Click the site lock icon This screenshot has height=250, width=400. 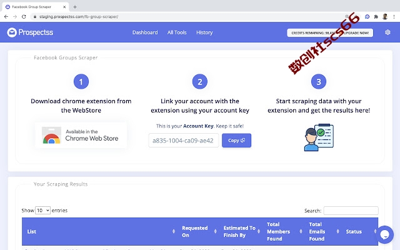tap(35, 17)
